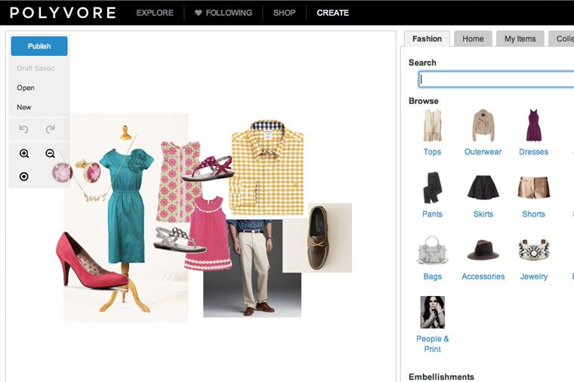
Task: Click the Pants text link
Action: pyautogui.click(x=432, y=214)
